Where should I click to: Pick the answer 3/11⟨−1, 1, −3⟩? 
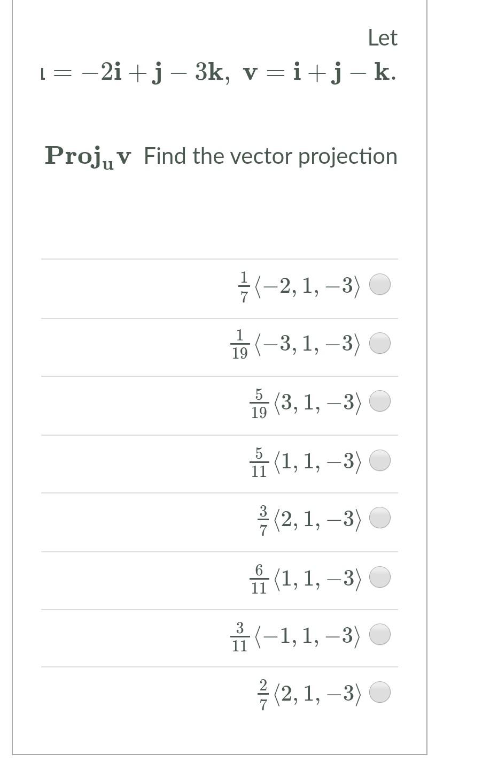click(380, 635)
